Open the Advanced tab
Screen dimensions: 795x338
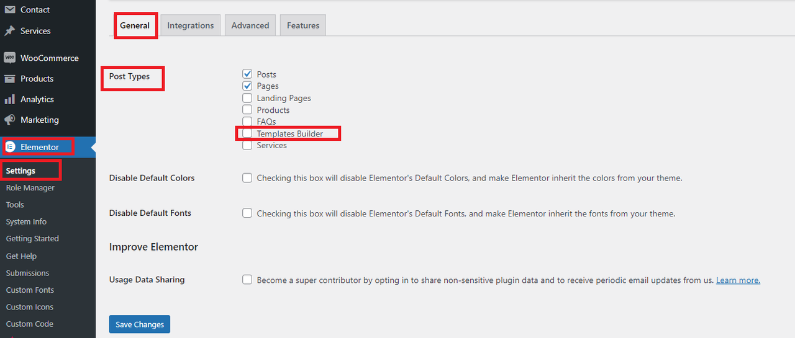tap(250, 25)
